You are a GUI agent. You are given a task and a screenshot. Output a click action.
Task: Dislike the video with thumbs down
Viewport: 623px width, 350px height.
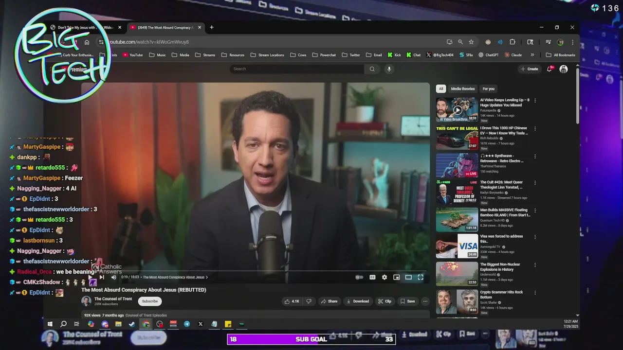[309, 301]
